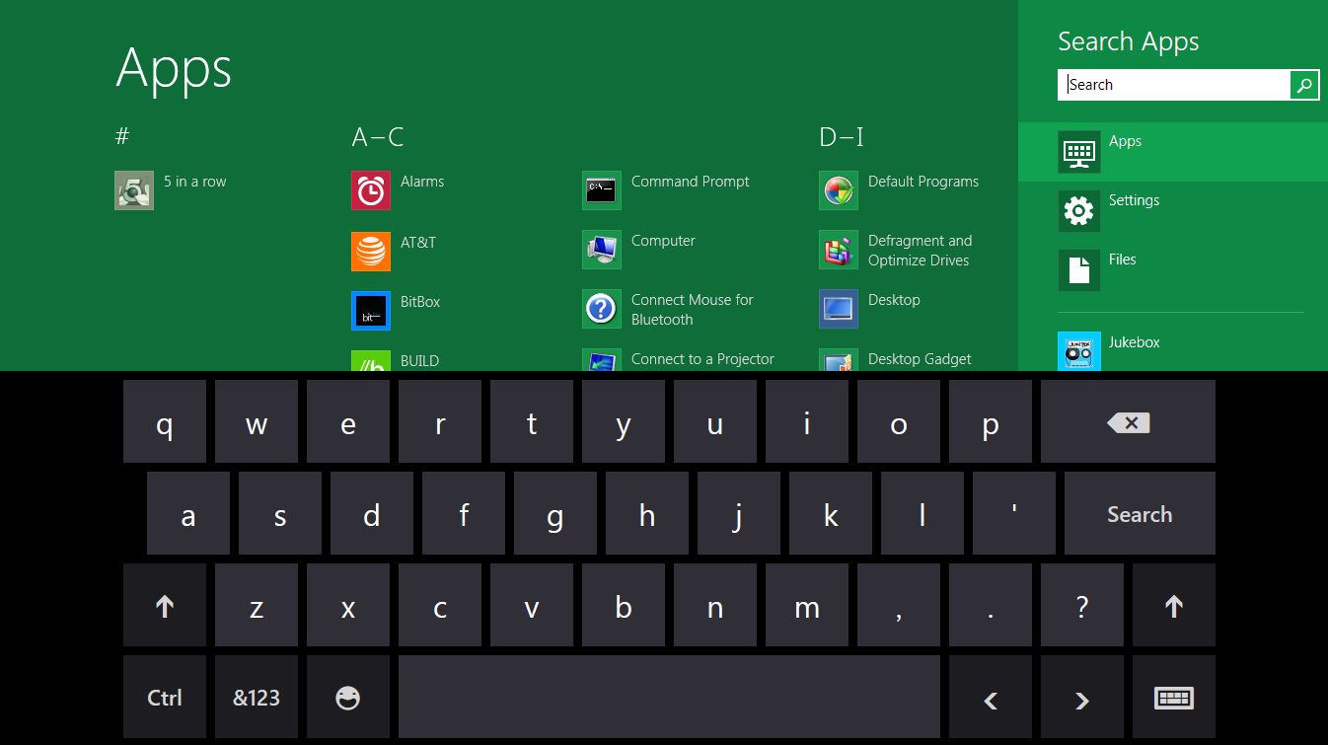
Task: Launch the AT&T app icon
Action: pos(371,251)
